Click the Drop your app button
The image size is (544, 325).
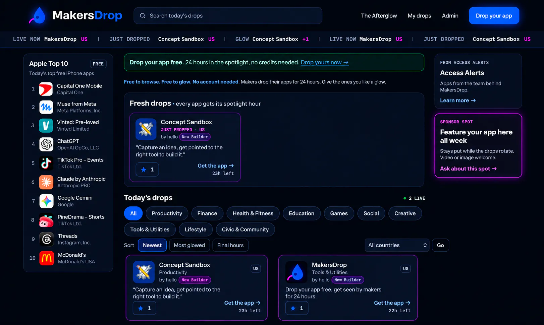(x=494, y=16)
